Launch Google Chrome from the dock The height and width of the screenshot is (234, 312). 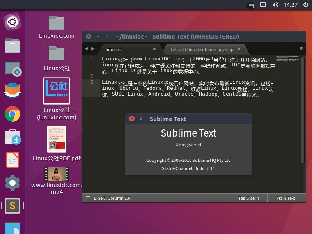coord(12,114)
